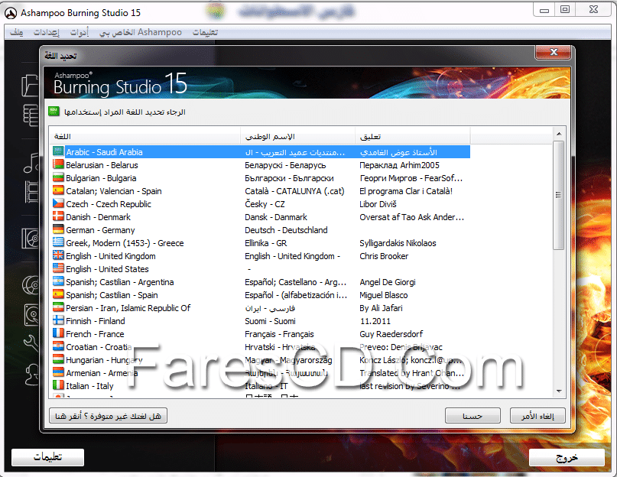Image resolution: width=617 pixels, height=477 pixels.
Task: Click the United Kingdom flag icon
Action: point(58,255)
